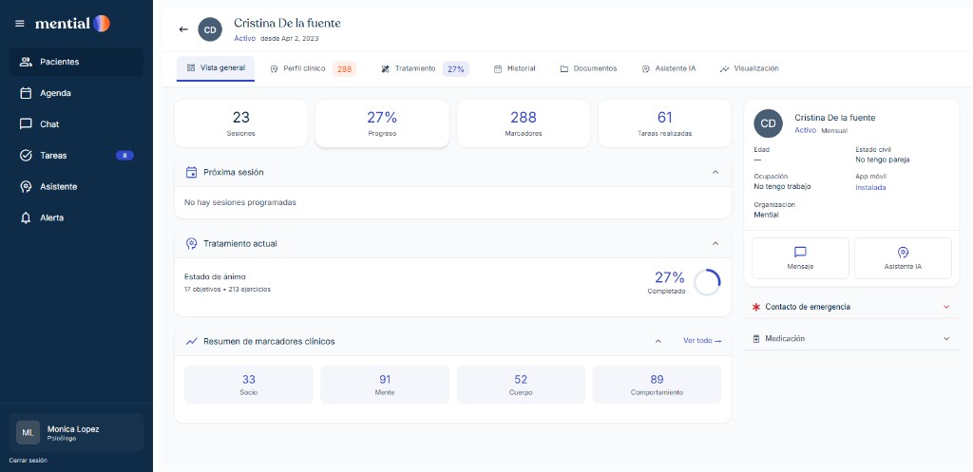The width and height of the screenshot is (973, 472).
Task: Switch to the Vista general tab
Action: [x=216, y=68]
